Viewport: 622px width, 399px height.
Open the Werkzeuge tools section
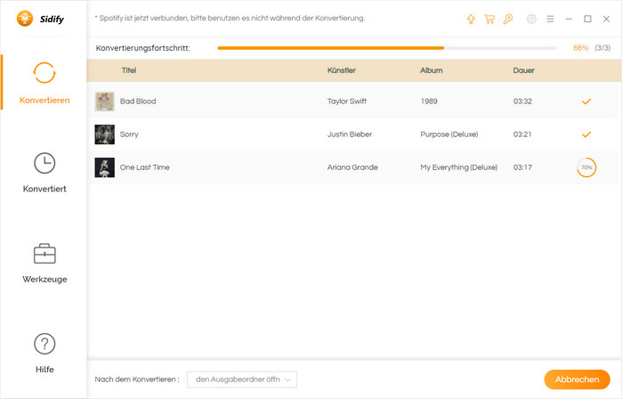44,262
